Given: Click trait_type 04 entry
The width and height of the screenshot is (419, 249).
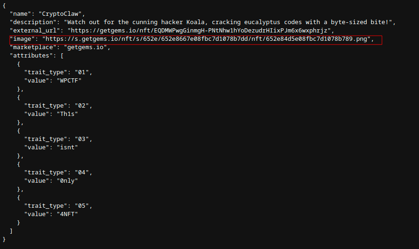Looking at the screenshot, I should point(58,172).
